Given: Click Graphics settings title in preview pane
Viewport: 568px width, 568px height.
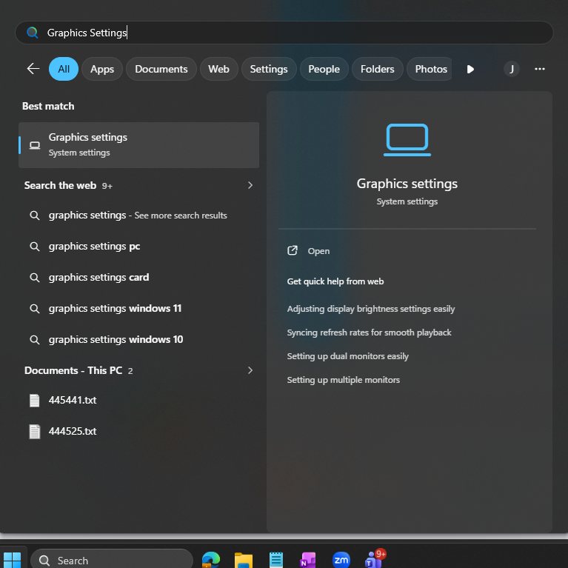Looking at the screenshot, I should pyautogui.click(x=407, y=184).
